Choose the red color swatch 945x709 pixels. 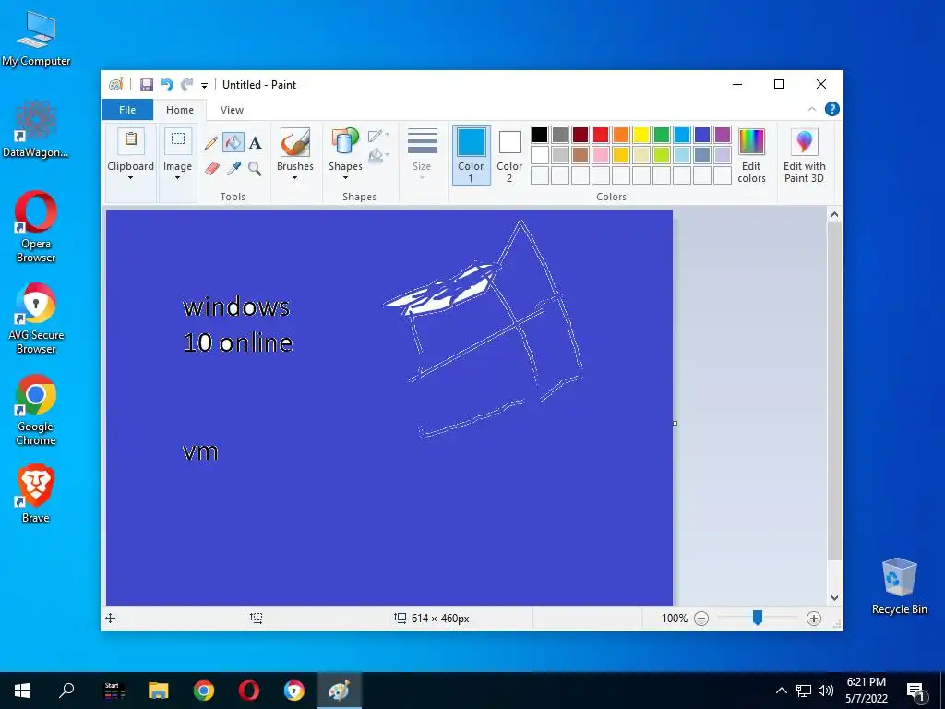[x=600, y=135]
